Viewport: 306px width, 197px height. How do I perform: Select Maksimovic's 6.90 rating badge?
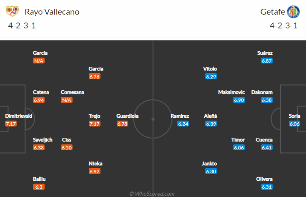coord(239,100)
